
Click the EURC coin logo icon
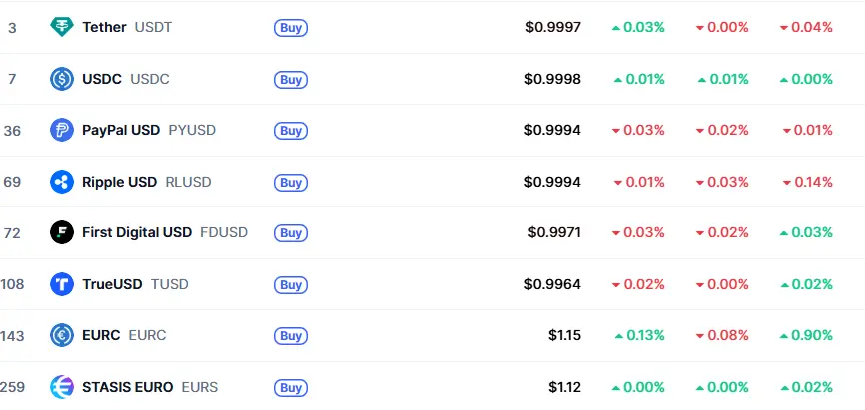(62, 335)
